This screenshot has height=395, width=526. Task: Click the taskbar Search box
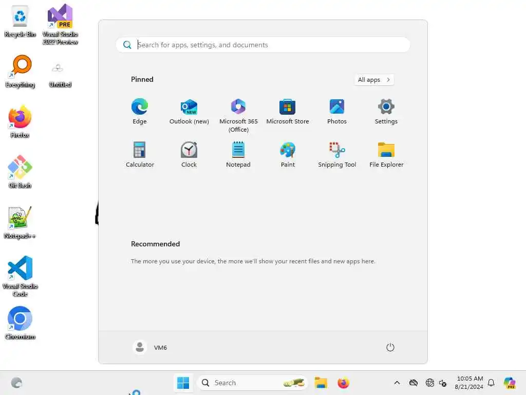pyautogui.click(x=252, y=383)
